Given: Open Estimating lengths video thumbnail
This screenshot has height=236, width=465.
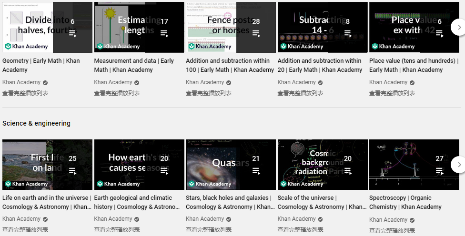Looking at the screenshot, I should point(139,27).
